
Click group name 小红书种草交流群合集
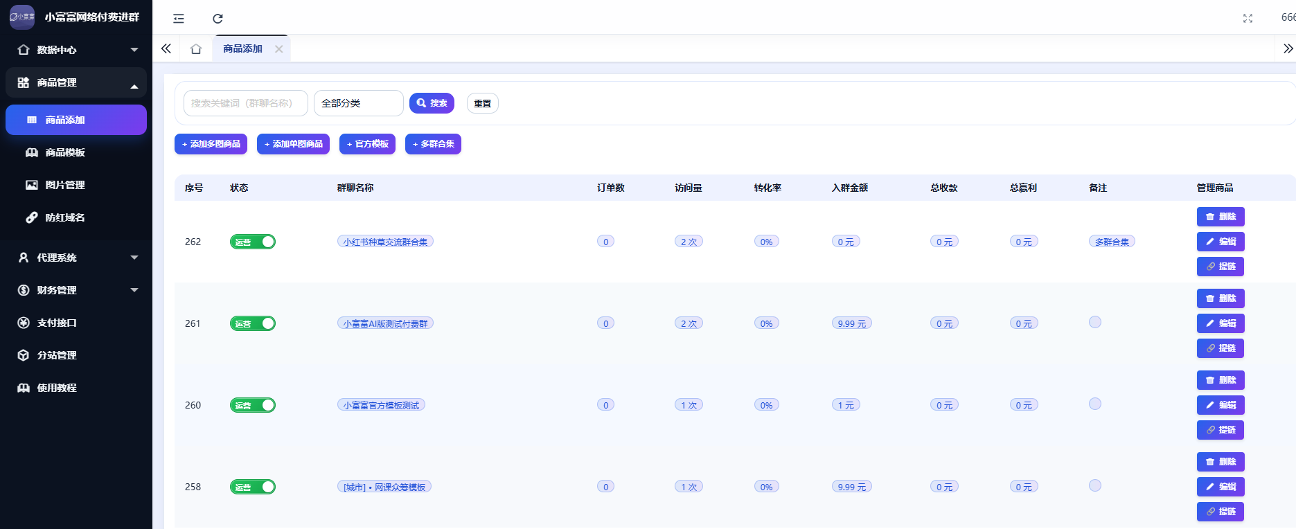385,242
